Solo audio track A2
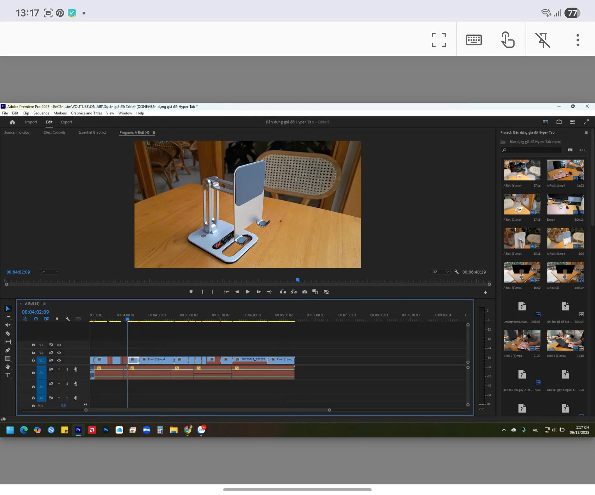 click(67, 384)
